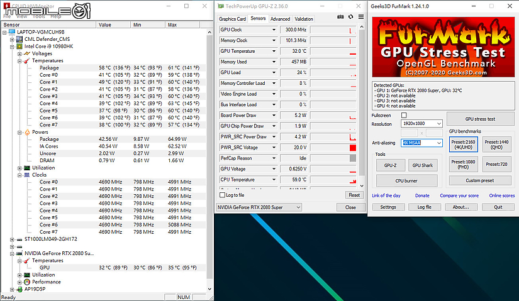Open the HWMonitor Help menu
The height and width of the screenshot is (301, 519).
[x=55, y=16]
